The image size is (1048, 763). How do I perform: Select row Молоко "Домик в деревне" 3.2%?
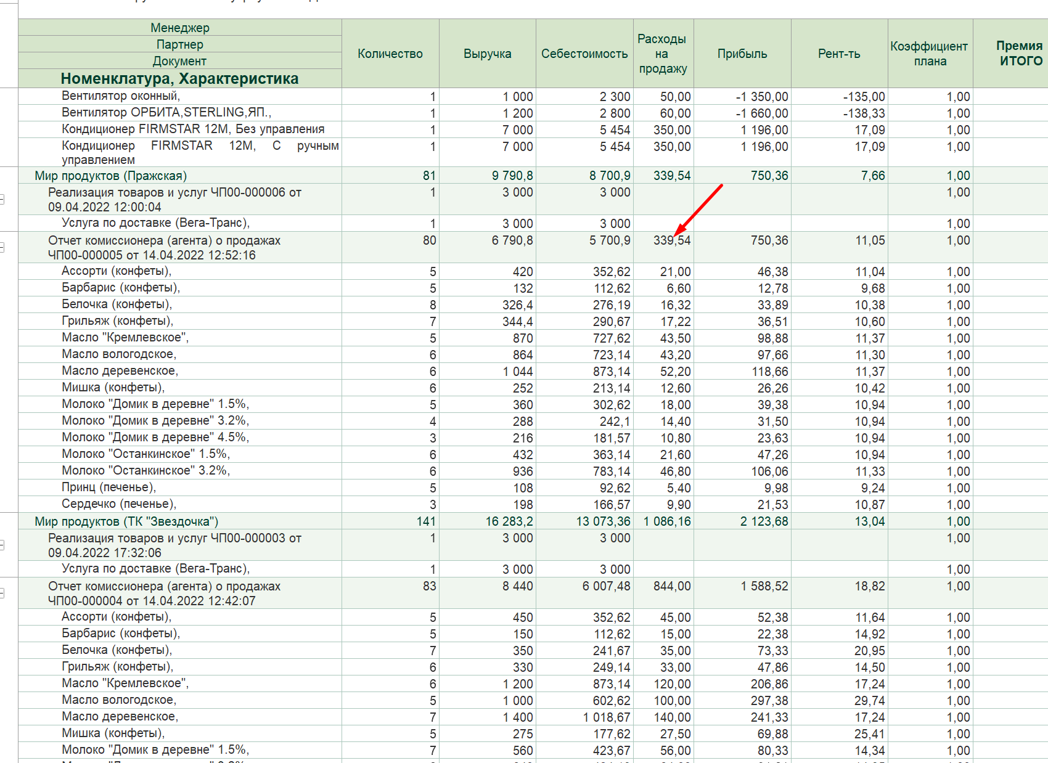pyautogui.click(x=155, y=421)
